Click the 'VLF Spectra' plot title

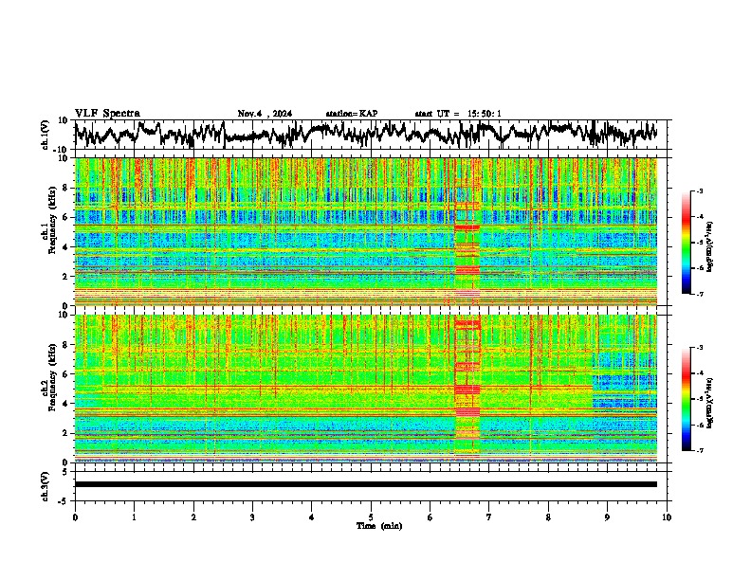107,113
